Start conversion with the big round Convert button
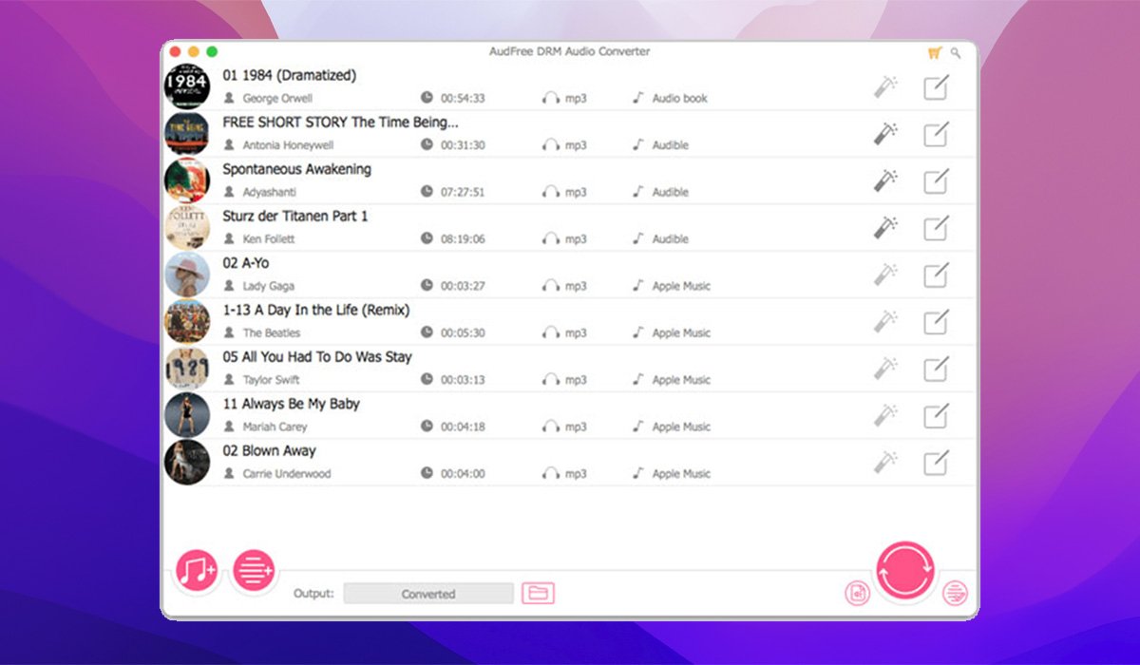Viewport: 1140px width, 665px height. coord(904,571)
